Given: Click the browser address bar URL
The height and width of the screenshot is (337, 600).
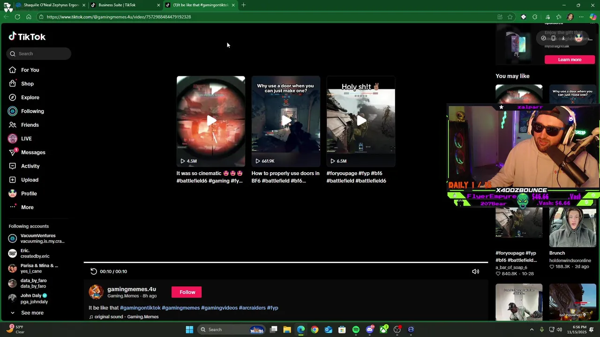Looking at the screenshot, I should tap(119, 17).
